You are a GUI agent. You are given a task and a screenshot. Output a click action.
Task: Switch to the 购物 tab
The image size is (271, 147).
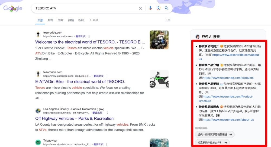pos(50,20)
